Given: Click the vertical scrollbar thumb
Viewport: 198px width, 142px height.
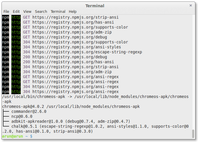Looking at the screenshot, I should point(193,134).
